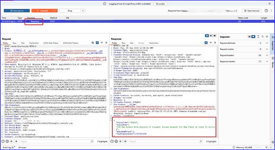Dismiss the out-of-scope logging notice
This screenshot has width=275, height=150.
pyautogui.click(x=269, y=4)
